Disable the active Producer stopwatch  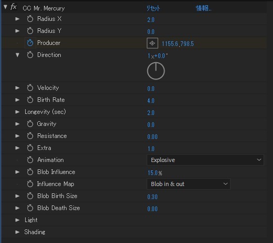point(30,43)
